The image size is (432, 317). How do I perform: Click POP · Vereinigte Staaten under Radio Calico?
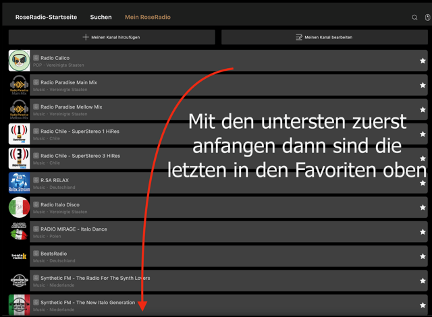pos(59,65)
